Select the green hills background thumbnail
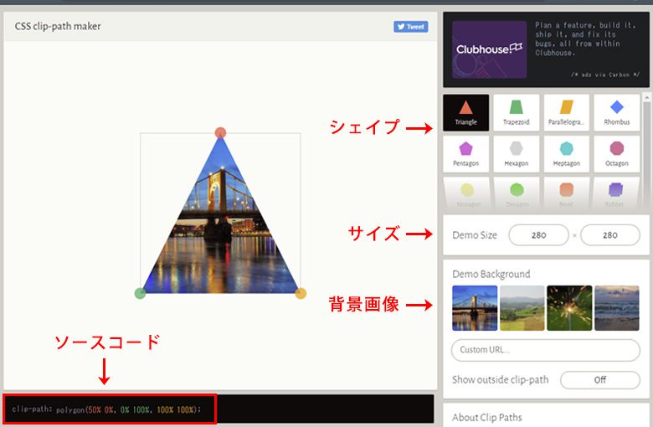653x427 pixels. click(x=522, y=308)
